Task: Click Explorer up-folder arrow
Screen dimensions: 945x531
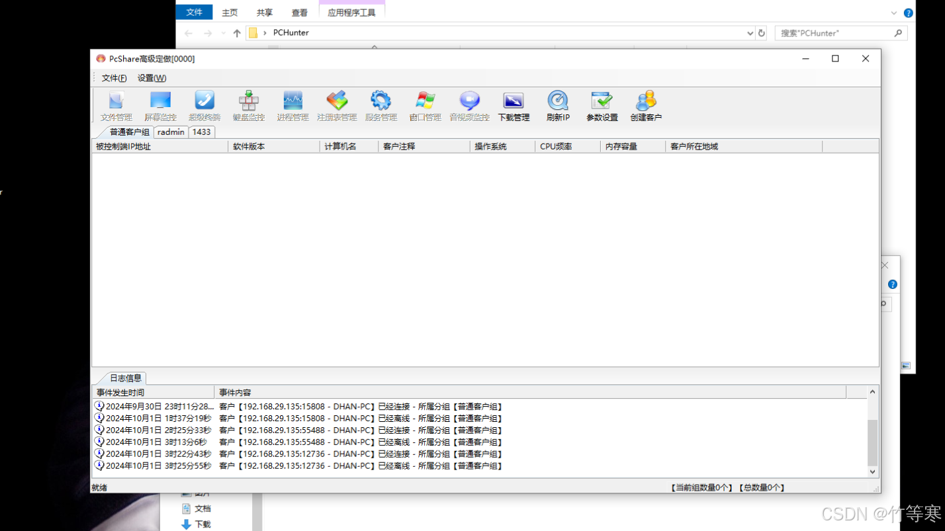Action: (237, 33)
